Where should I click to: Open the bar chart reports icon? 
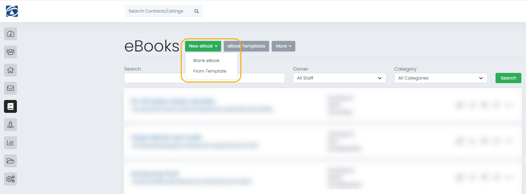pyautogui.click(x=11, y=143)
